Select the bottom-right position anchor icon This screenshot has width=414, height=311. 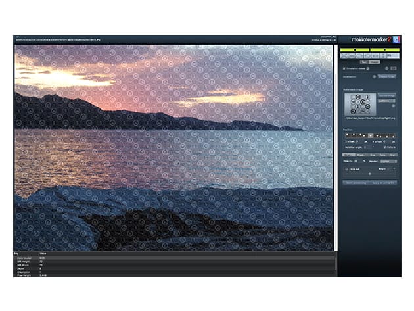pos(393,135)
